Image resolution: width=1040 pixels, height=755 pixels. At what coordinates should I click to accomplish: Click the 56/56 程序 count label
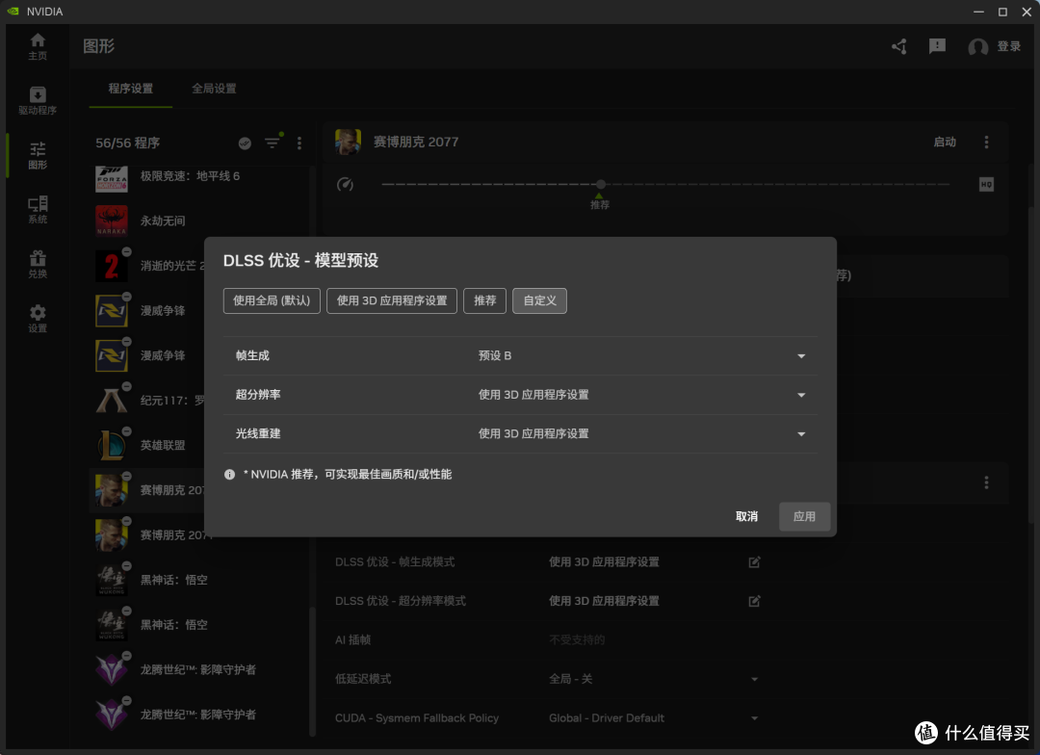pyautogui.click(x=127, y=143)
